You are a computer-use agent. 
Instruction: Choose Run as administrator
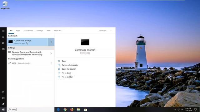70,65
